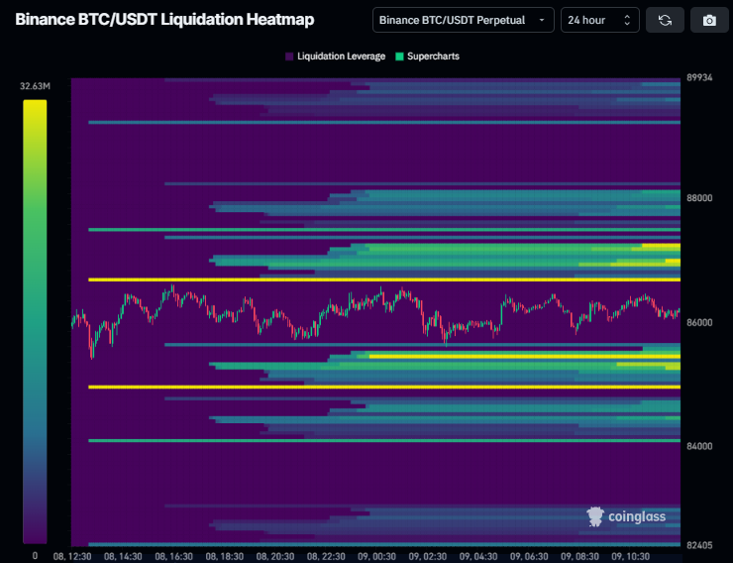Click the 32.63M scale maximum label

pyautogui.click(x=35, y=86)
